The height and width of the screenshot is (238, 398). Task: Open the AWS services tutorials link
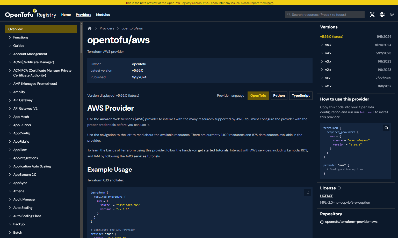[x=143, y=156]
